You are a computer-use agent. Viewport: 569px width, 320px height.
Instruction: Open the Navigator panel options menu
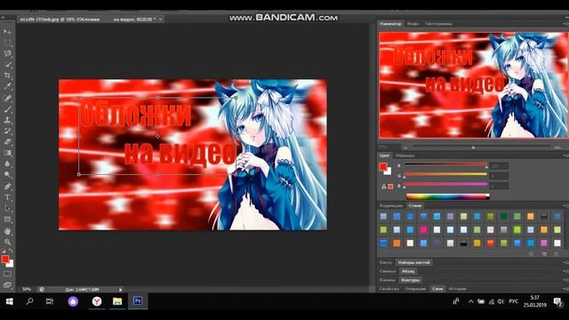[565, 24]
